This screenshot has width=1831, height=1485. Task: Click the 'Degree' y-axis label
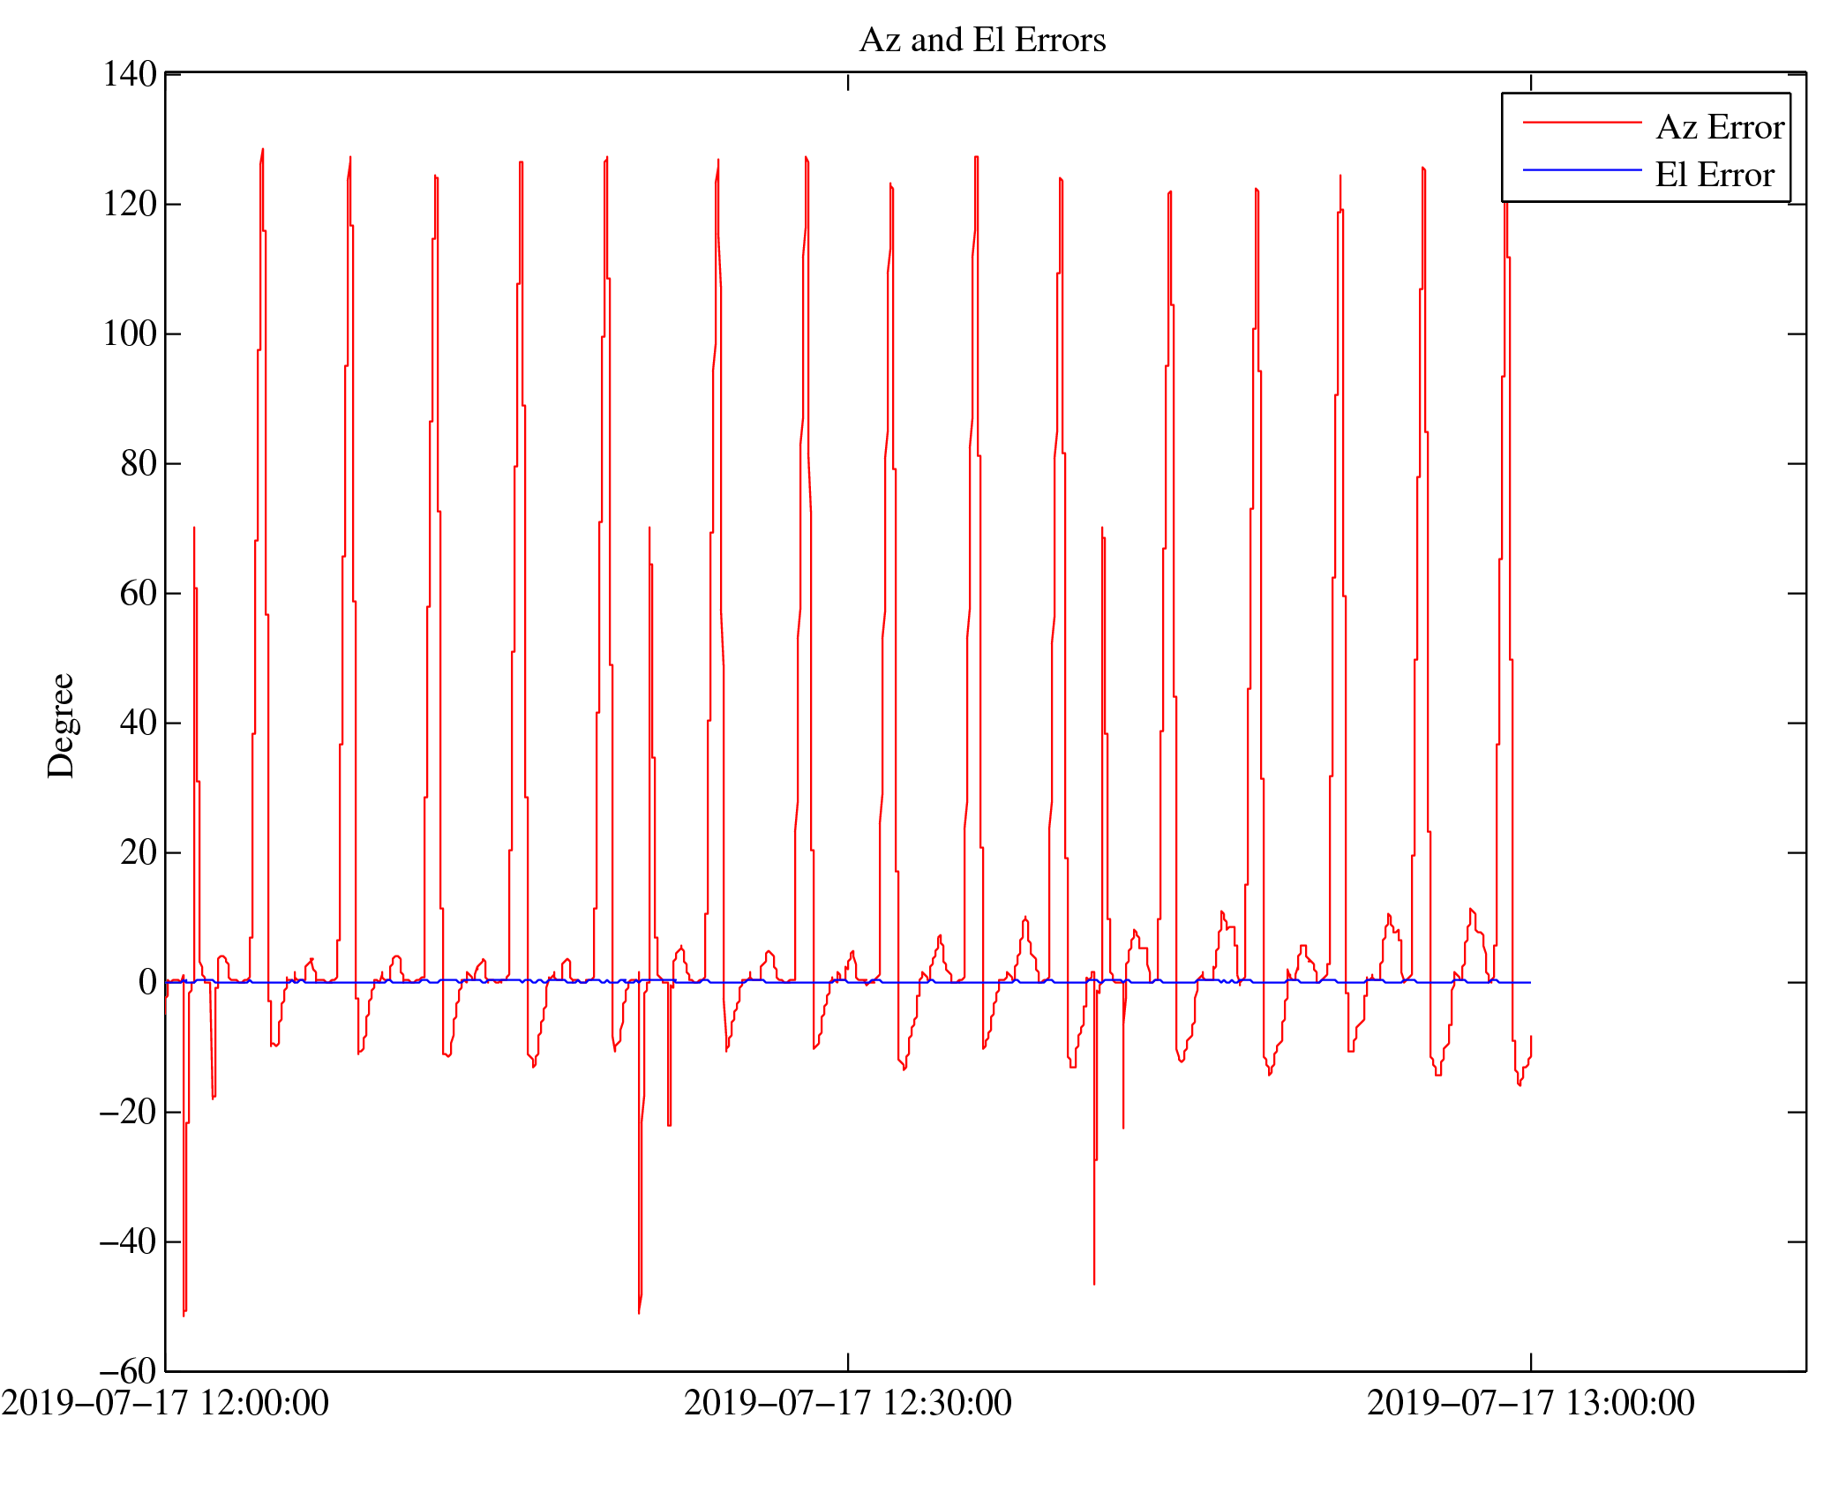[x=62, y=725]
